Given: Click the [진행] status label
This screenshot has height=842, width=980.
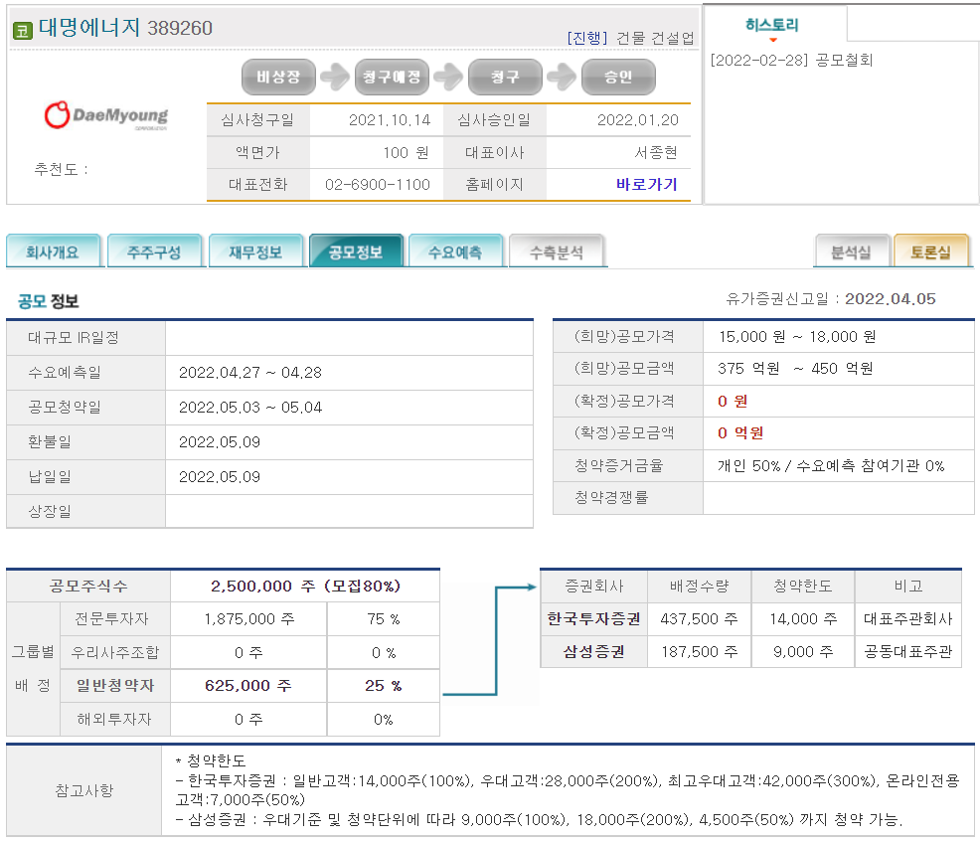Looking at the screenshot, I should (x=586, y=38).
